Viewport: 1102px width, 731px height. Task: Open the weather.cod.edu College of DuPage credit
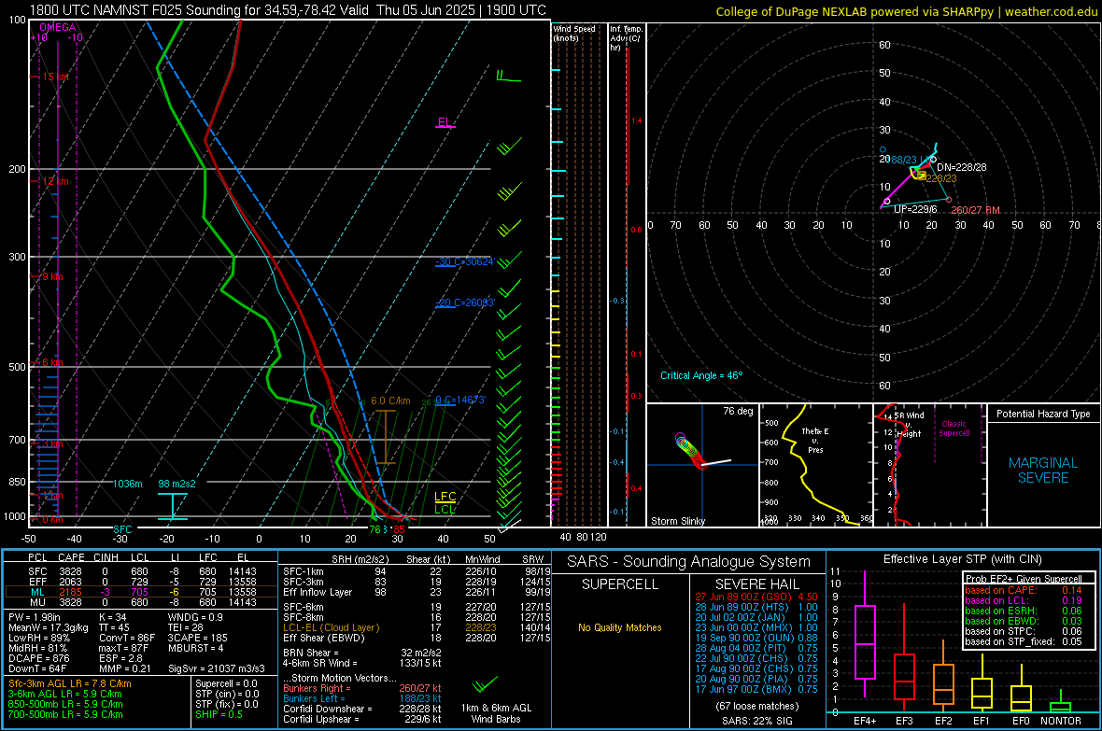click(x=907, y=11)
